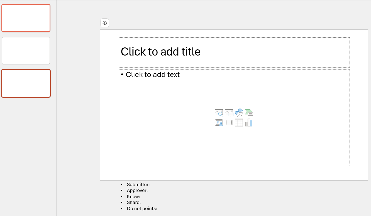
Task: Open Copilot above the slide
Action: point(104,23)
